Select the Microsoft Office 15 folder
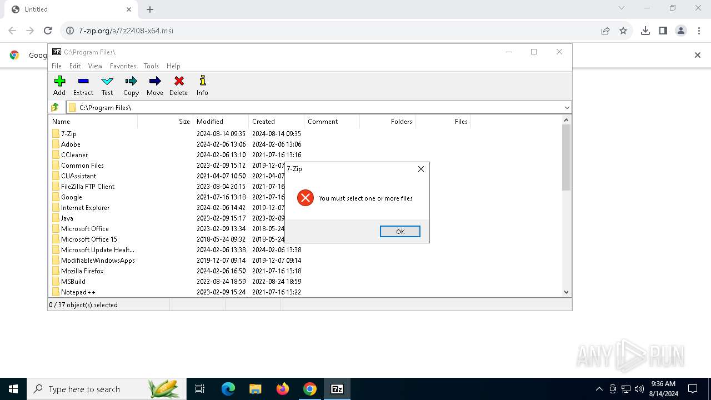This screenshot has width=711, height=400. click(89, 239)
